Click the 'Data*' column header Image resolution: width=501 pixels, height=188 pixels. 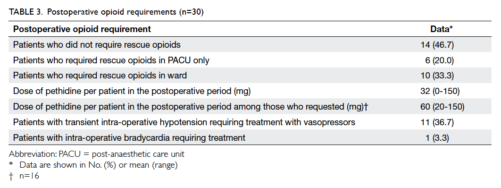[x=442, y=29]
